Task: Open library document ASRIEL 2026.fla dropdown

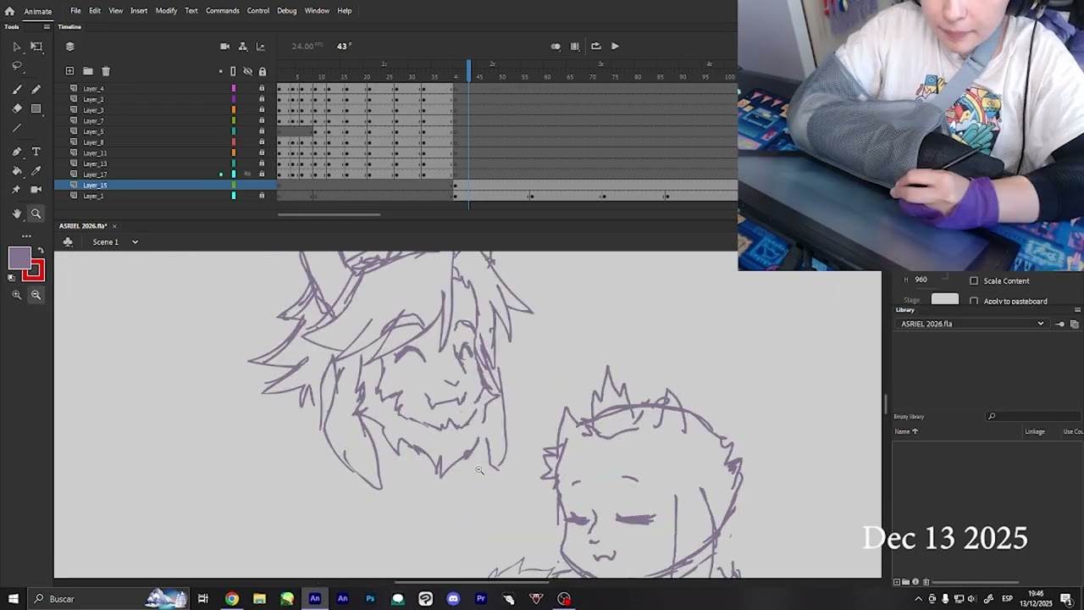Action: click(972, 324)
